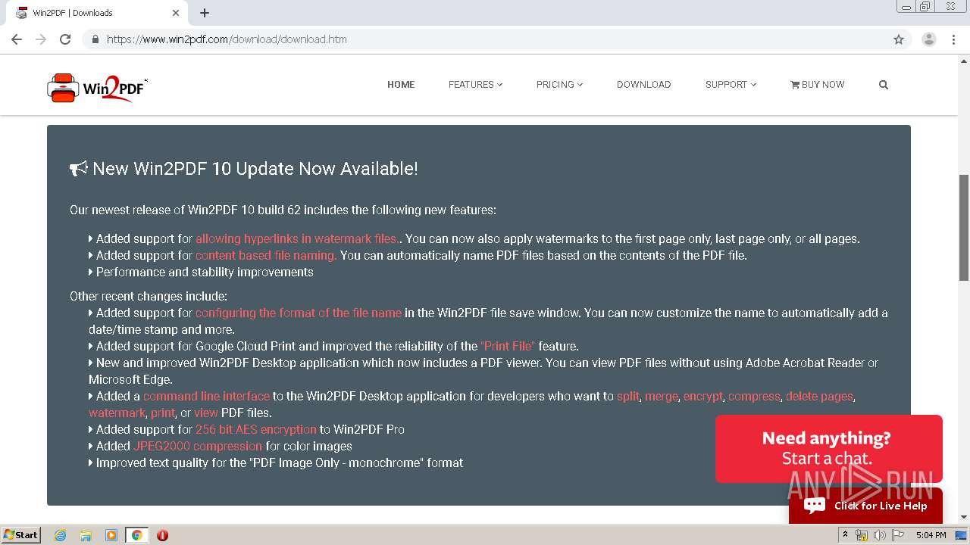Open 'content based file naming' link
This screenshot has width=970, height=545.
(266, 255)
